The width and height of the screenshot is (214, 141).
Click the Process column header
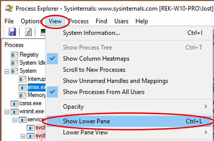click(x=14, y=45)
